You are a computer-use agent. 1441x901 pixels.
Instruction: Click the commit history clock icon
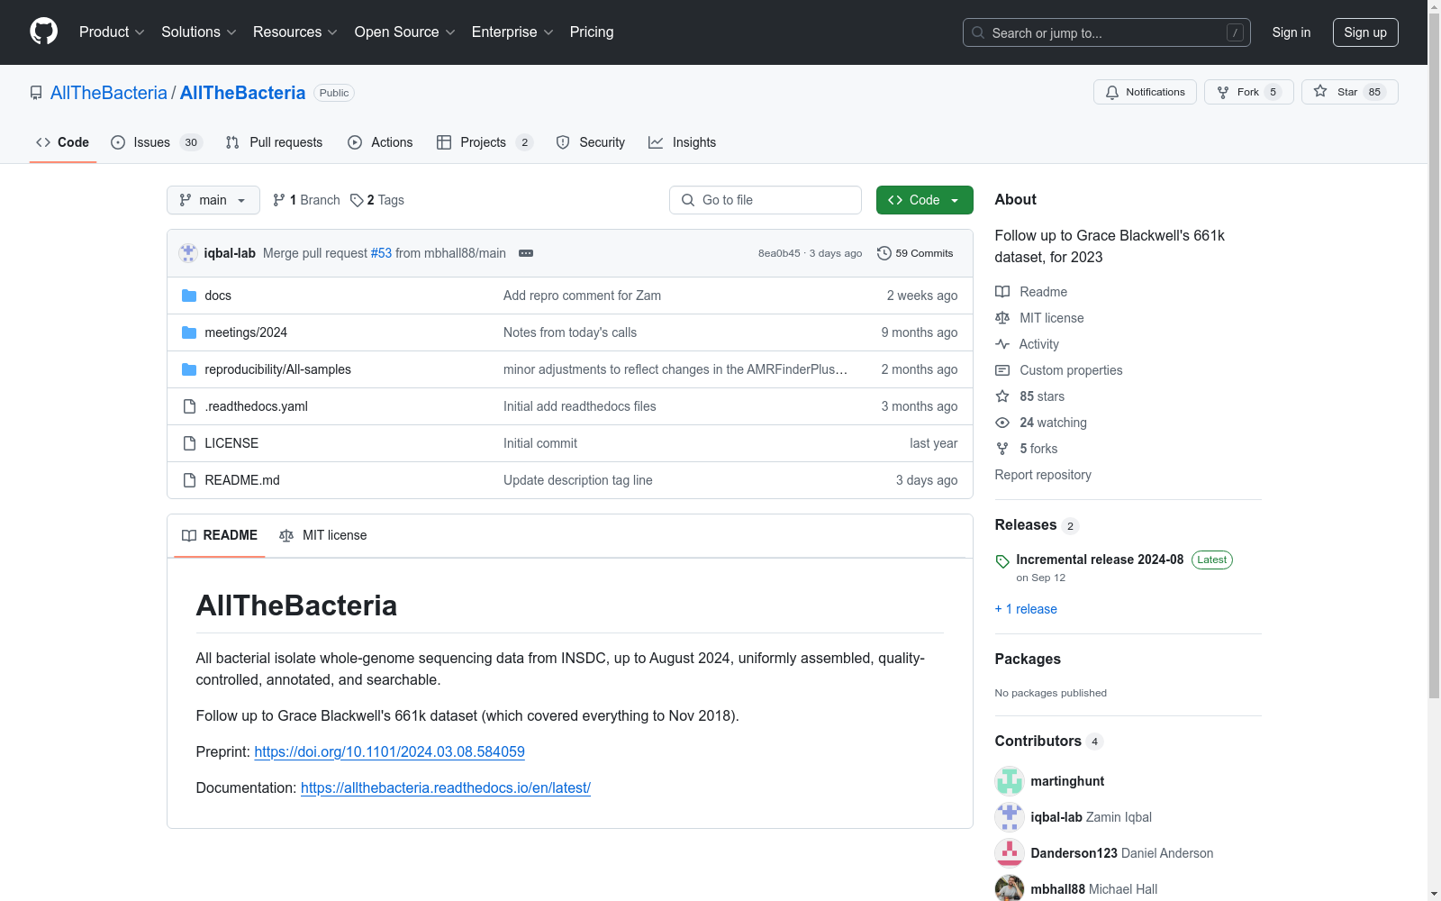(884, 253)
